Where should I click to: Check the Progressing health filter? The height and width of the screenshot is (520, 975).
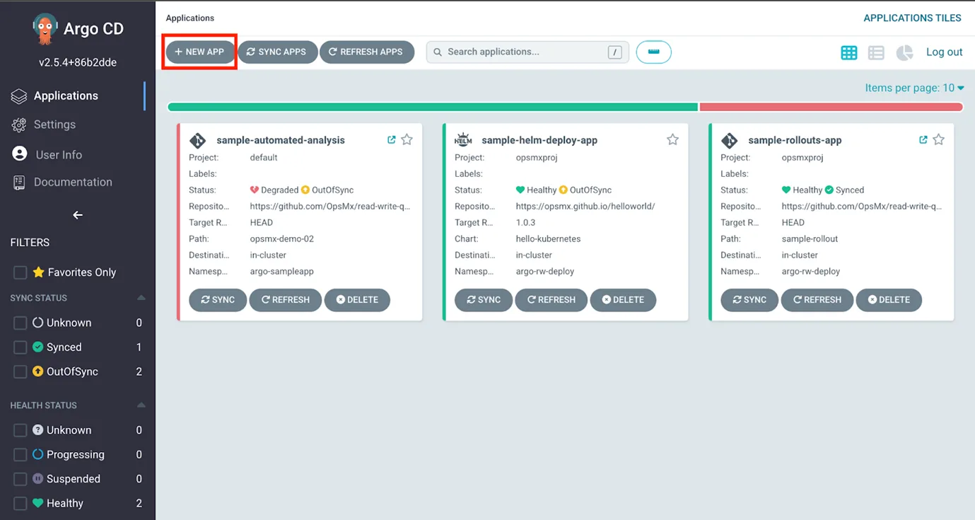20,455
